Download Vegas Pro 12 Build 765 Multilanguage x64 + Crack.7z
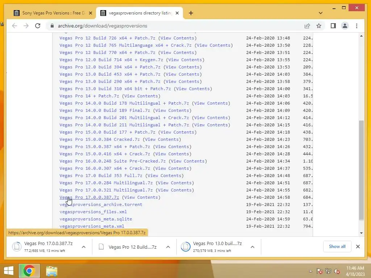The height and width of the screenshot is (278, 371). 125,45
